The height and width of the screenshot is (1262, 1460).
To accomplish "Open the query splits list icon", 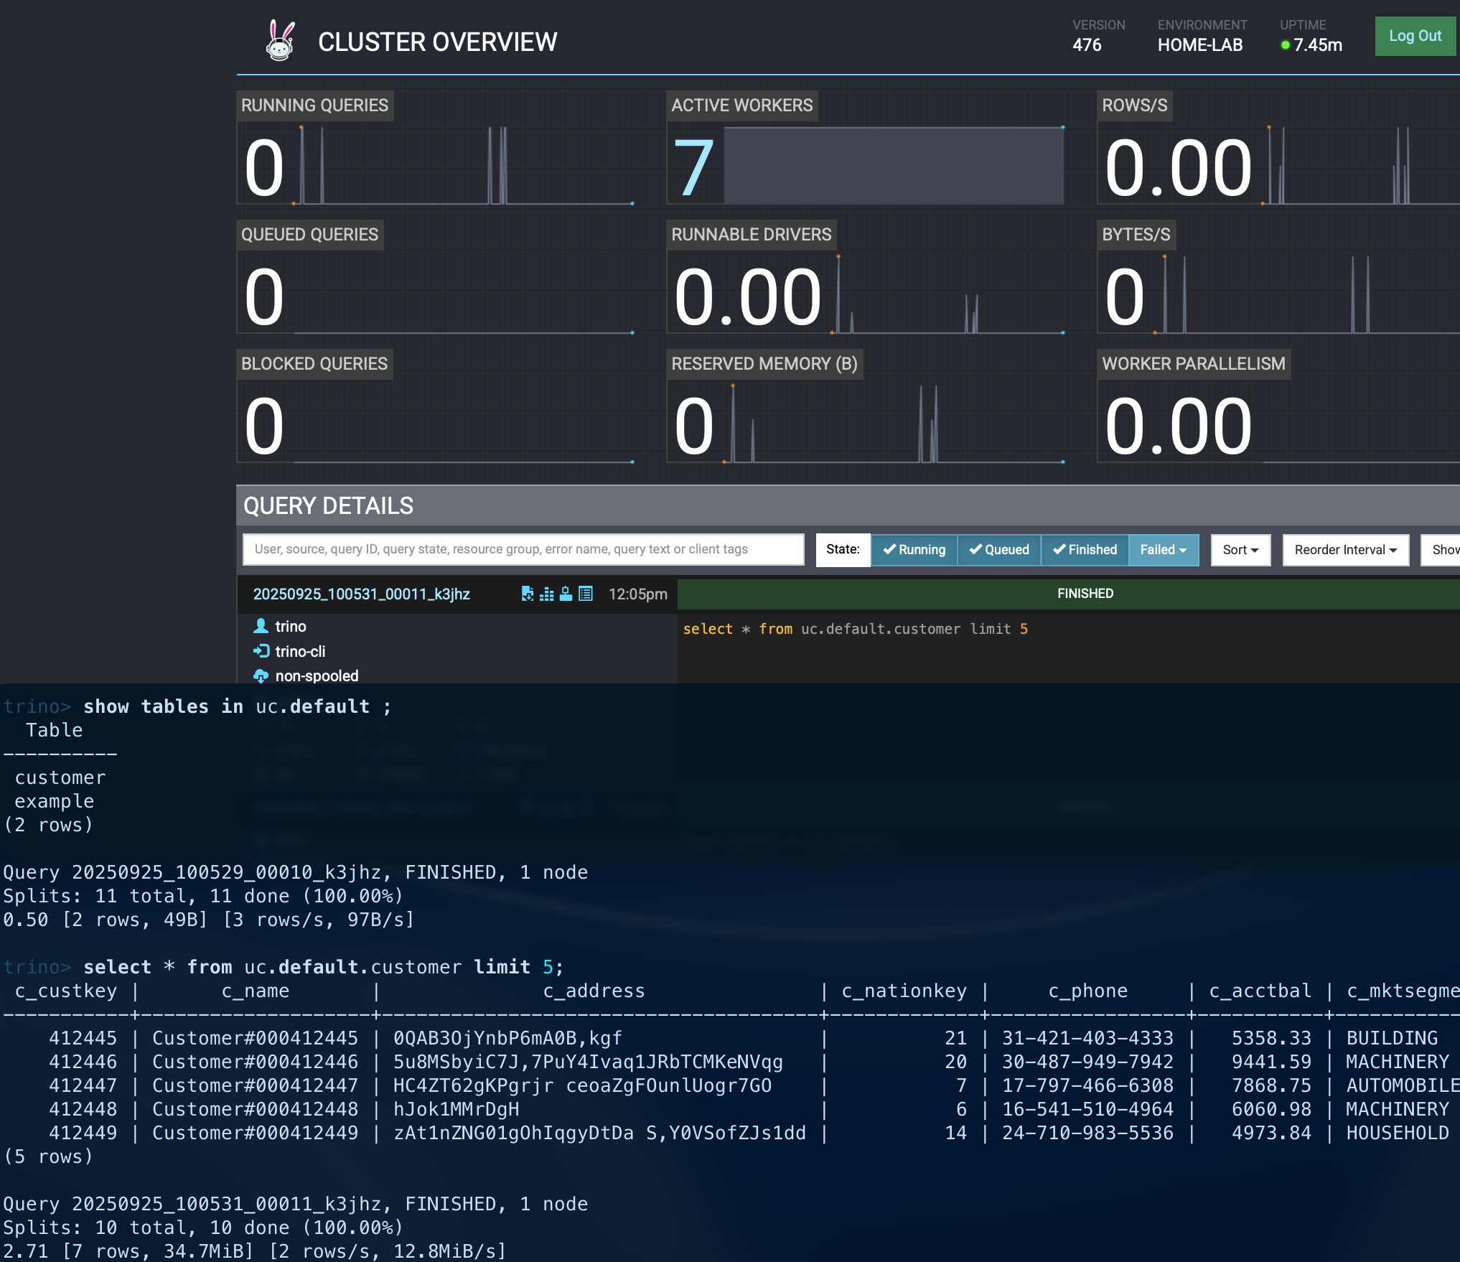I will (x=586, y=594).
